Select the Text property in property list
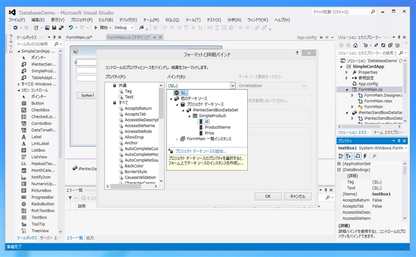Viewport: 416px width, 257px height. [x=129, y=97]
